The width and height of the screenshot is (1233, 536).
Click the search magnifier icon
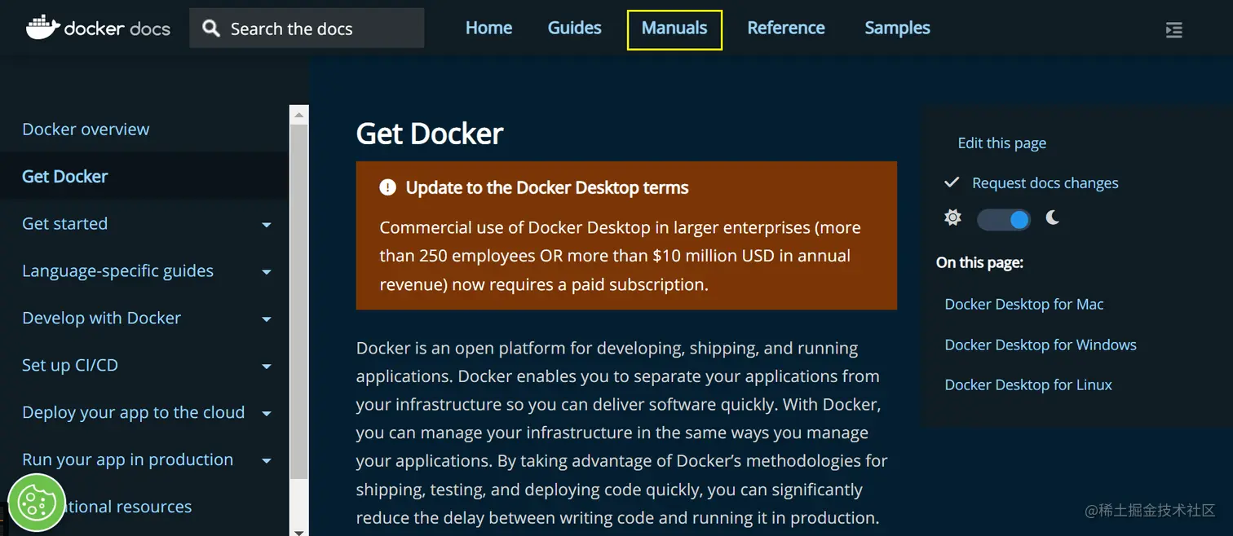tap(211, 29)
